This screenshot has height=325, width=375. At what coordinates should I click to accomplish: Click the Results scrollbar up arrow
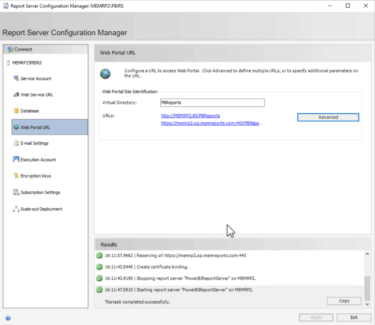367,254
